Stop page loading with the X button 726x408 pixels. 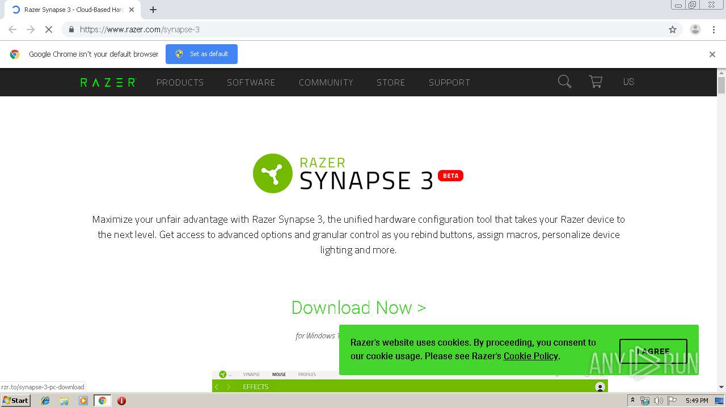(49, 29)
